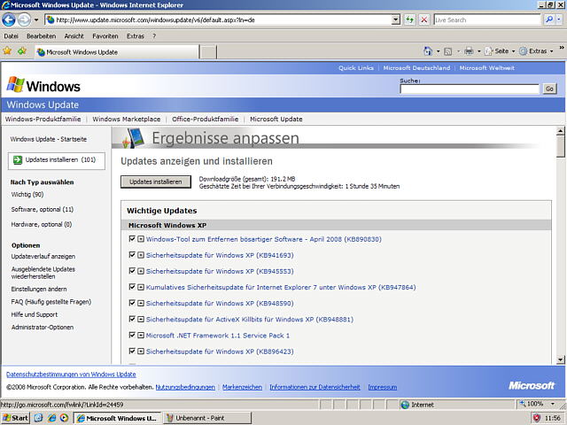Click the page icon in the address bar
The width and height of the screenshot is (567, 425).
pos(50,19)
